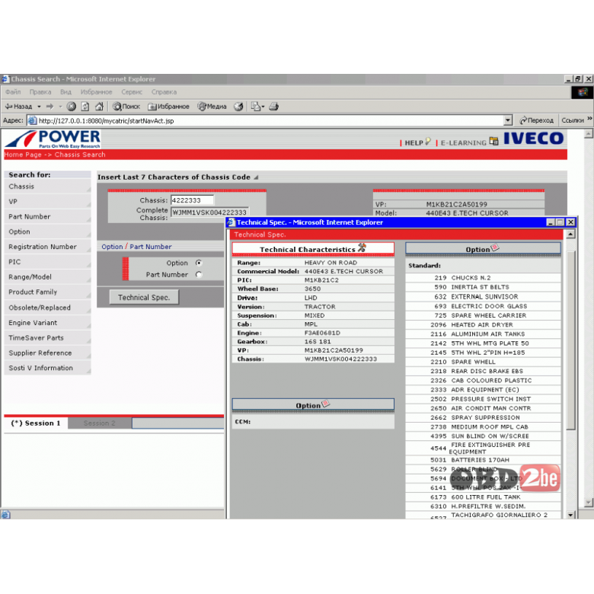Viewport: 594px width, 594px height.
Task: Click the triangle next to Chassis Code heading
Action: [x=256, y=177]
